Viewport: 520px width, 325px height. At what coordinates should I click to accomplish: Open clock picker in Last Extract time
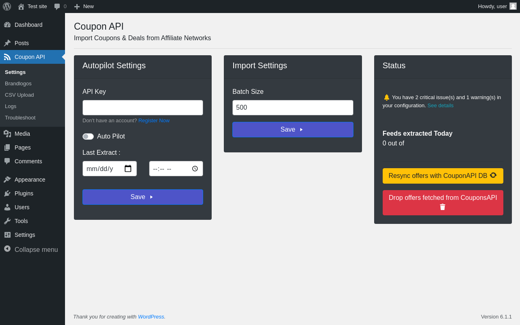(x=195, y=169)
